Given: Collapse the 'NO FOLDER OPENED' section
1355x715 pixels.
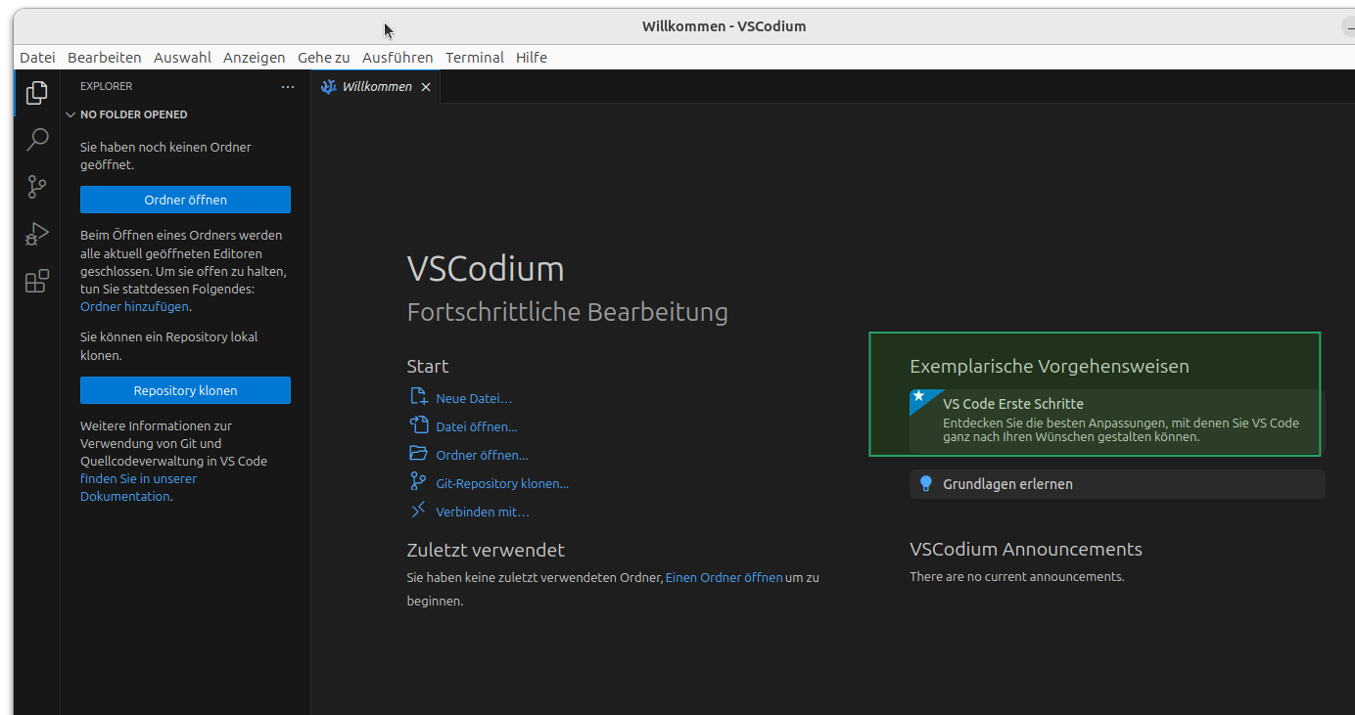Looking at the screenshot, I should click(70, 114).
